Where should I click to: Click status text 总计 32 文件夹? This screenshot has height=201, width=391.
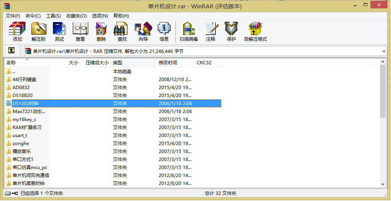(x=220, y=193)
